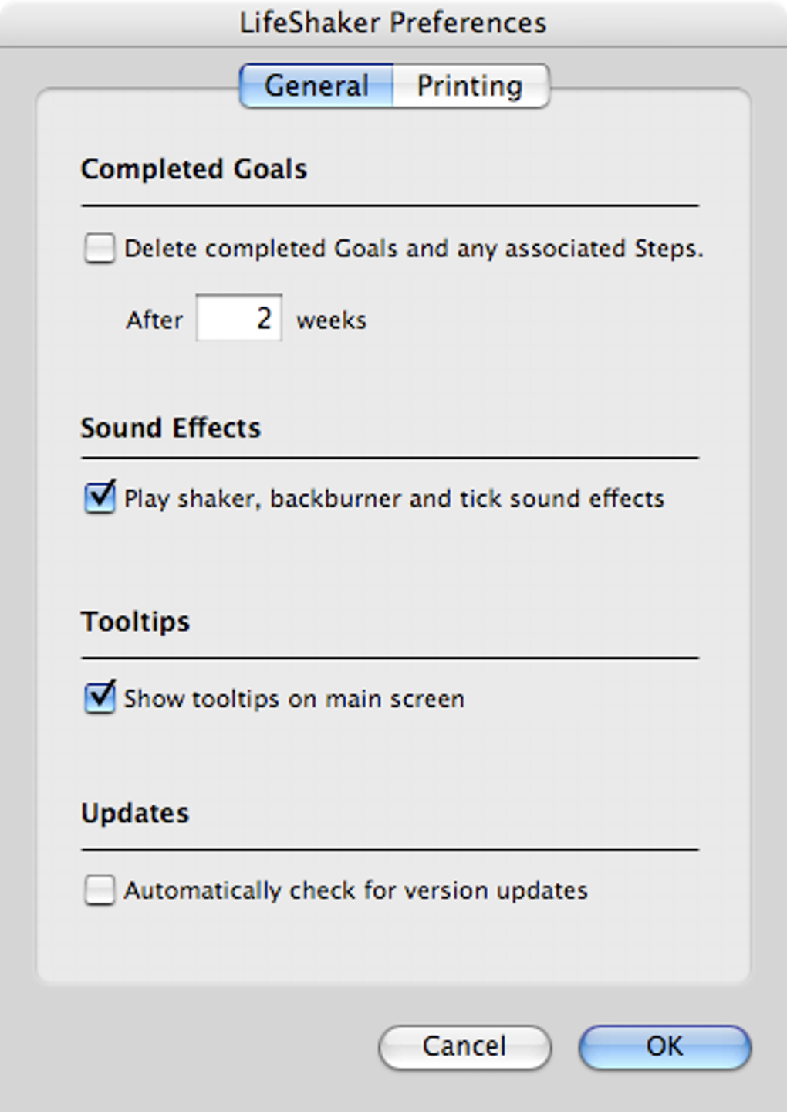Click the Tooltips section heading
Viewport: 787px width, 1112px height.
(135, 622)
